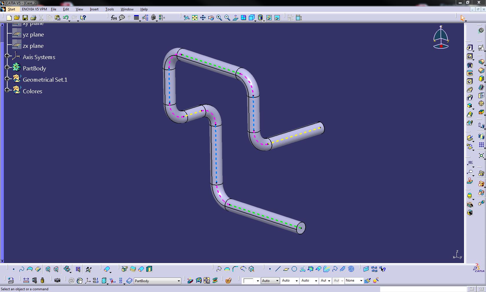
Task: Select the Pan view tool
Action: [203, 18]
